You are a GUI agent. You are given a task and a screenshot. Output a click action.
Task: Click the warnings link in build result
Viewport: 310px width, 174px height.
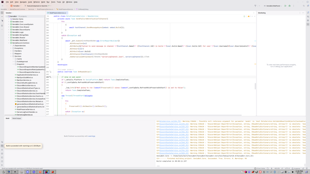[x=92, y=136]
